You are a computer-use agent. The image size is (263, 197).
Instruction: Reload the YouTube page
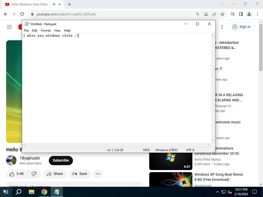point(22,14)
